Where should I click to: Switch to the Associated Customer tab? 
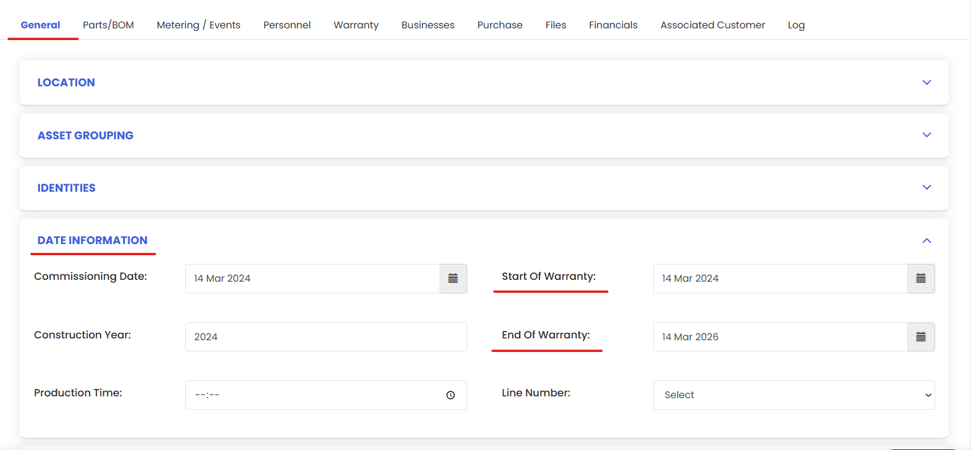pyautogui.click(x=713, y=25)
